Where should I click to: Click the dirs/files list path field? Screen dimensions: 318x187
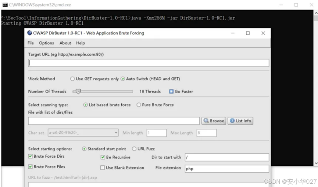click(x=114, y=121)
